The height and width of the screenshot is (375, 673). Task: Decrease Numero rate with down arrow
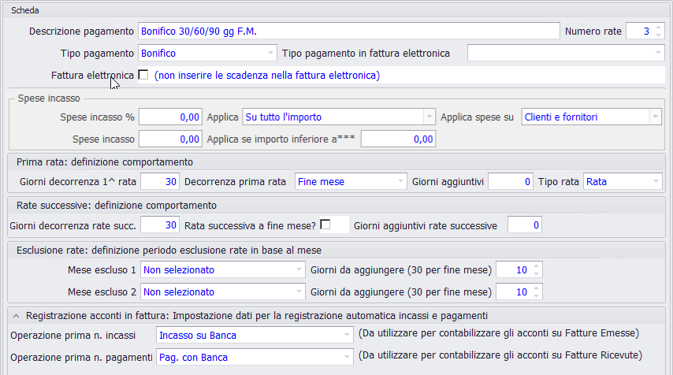(x=658, y=35)
